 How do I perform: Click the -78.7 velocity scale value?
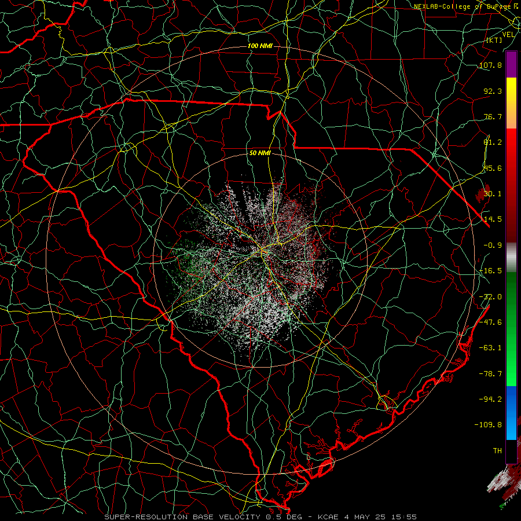point(490,374)
